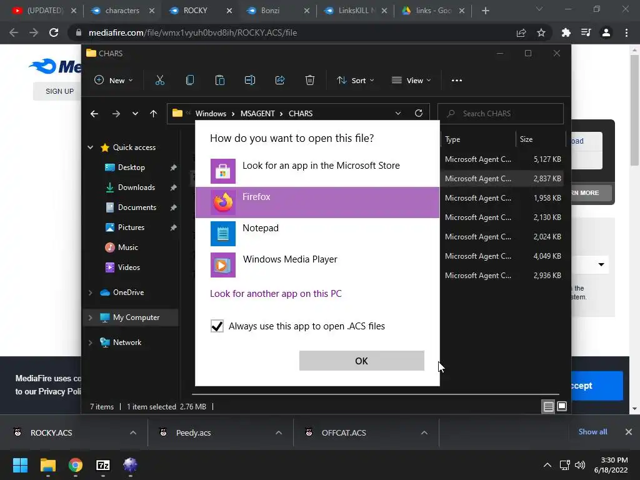Open File Explorer from the taskbar
Image resolution: width=640 pixels, height=480 pixels.
[47, 465]
